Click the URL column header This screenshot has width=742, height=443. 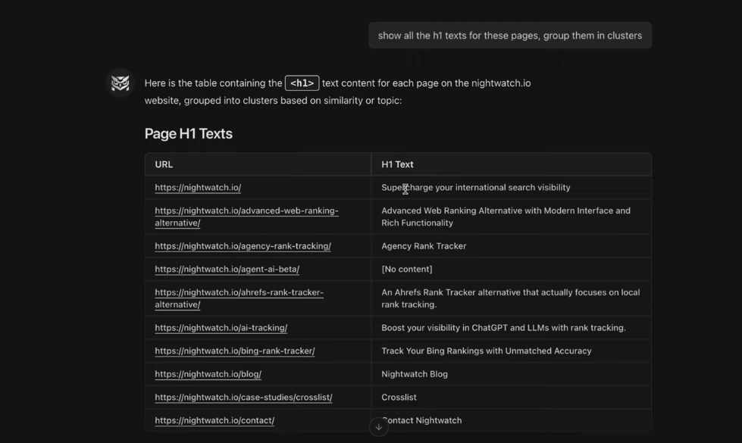pyautogui.click(x=164, y=164)
